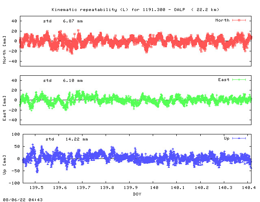Click the blue Up legend line sample
This screenshot has height=202, width=260.
coord(239,138)
